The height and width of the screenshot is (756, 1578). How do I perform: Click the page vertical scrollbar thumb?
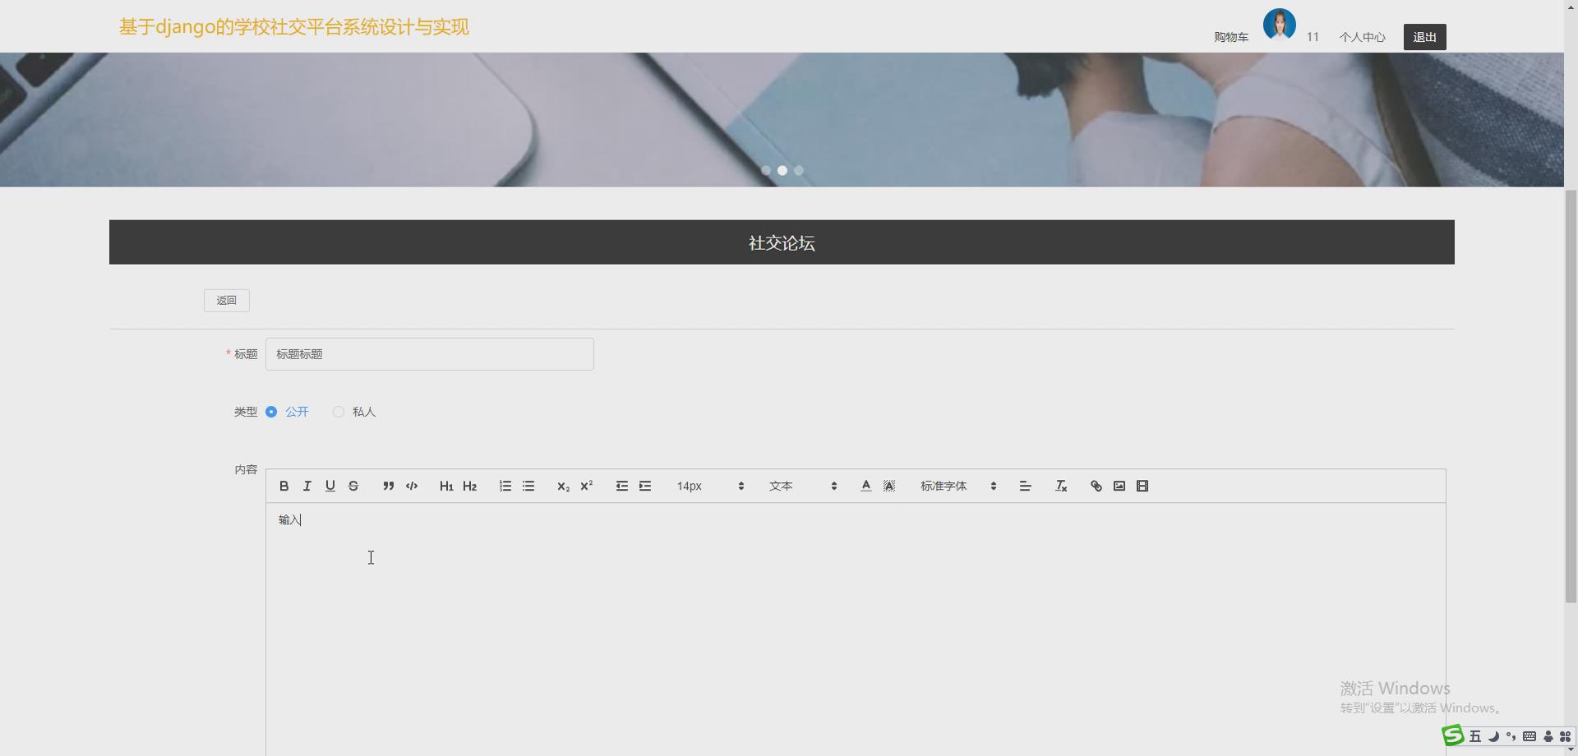tap(1571, 396)
